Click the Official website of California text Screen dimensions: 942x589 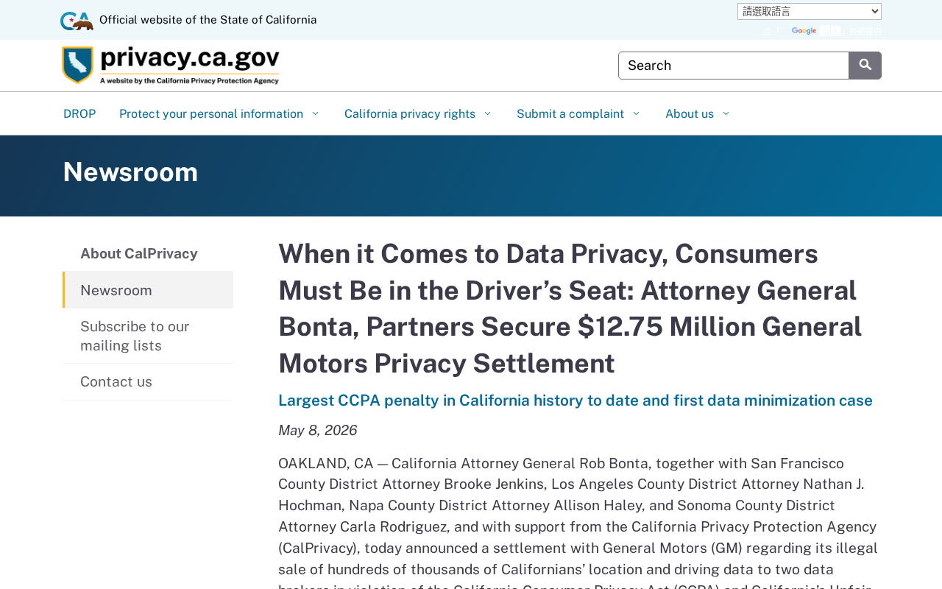pyautogui.click(x=208, y=20)
